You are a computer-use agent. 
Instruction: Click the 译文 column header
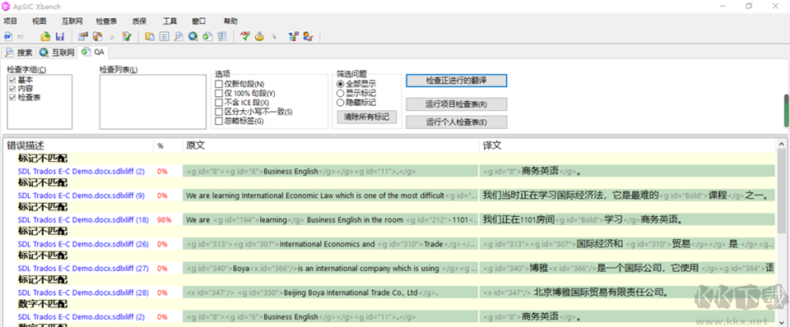[627, 146]
